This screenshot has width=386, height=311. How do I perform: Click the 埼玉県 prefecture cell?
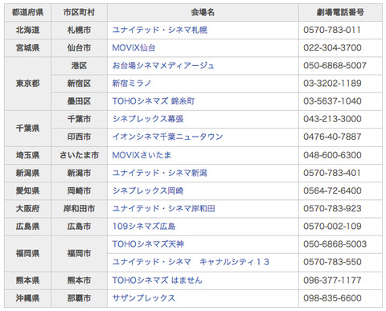tap(27, 155)
